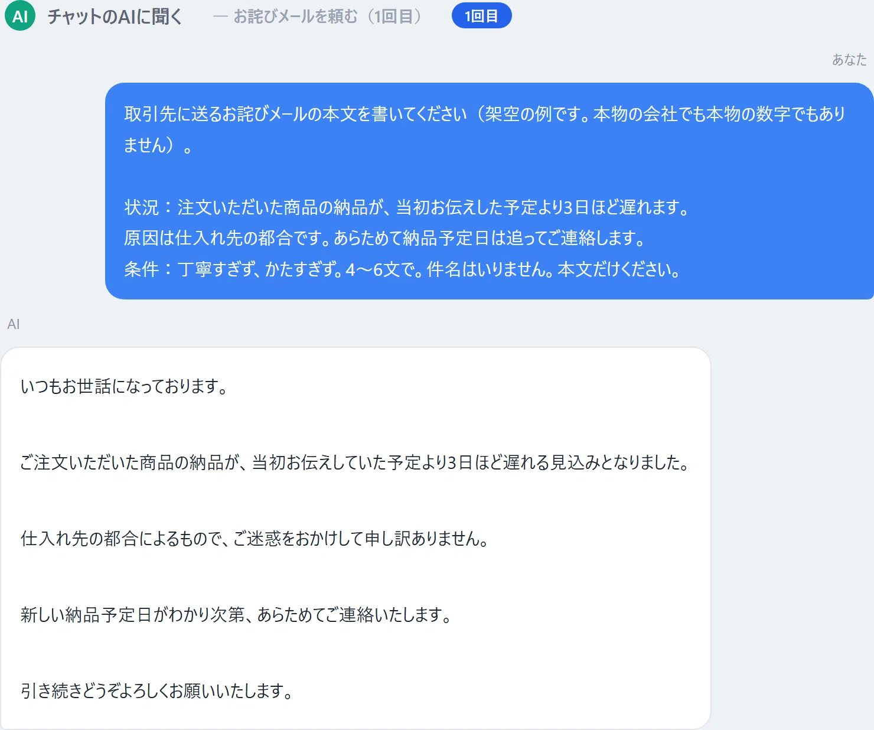Screen dimensions: 874x730
Task: Click the reply line 新しい納品予定日がわかり次第
Action: click(x=236, y=615)
